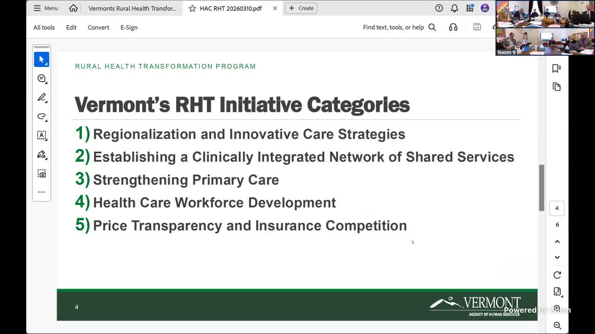Expand more tools via ellipsis
595x334 pixels.
[41, 192]
